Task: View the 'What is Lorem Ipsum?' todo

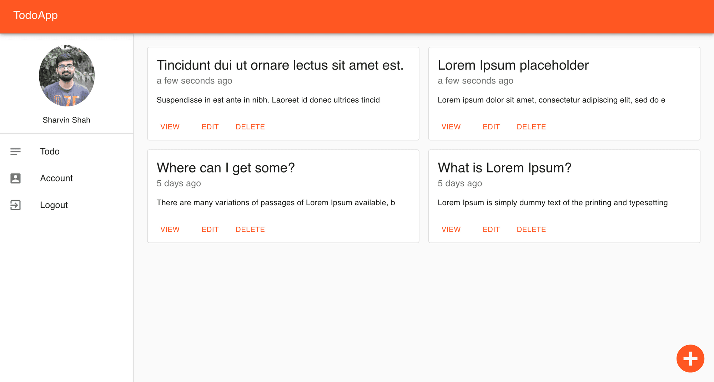Action: point(451,230)
